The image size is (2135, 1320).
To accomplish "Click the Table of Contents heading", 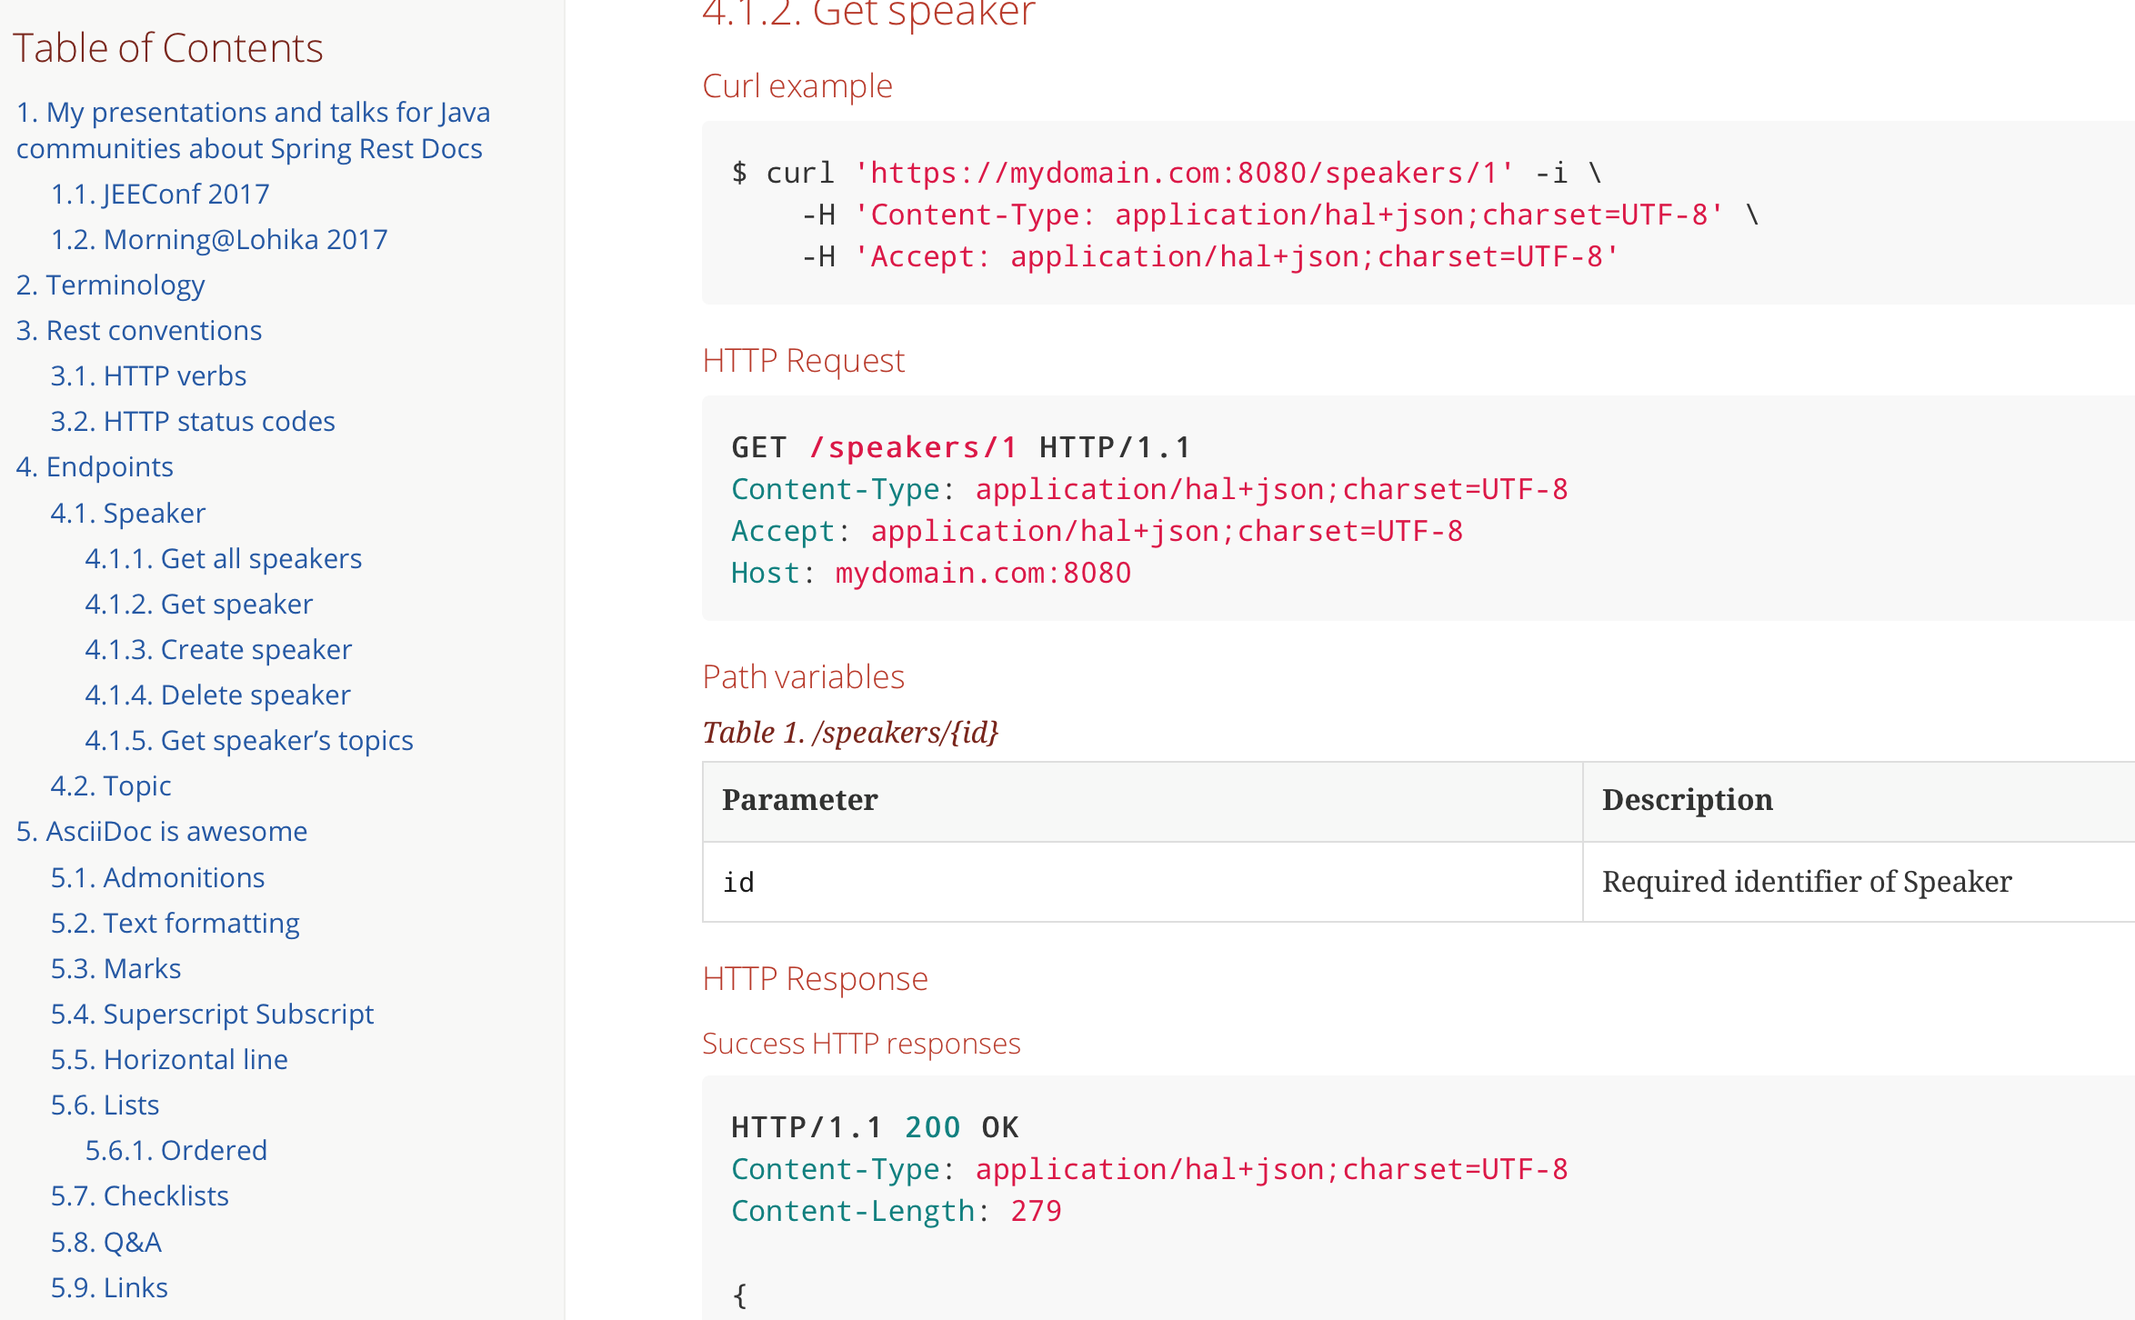I will pyautogui.click(x=168, y=48).
